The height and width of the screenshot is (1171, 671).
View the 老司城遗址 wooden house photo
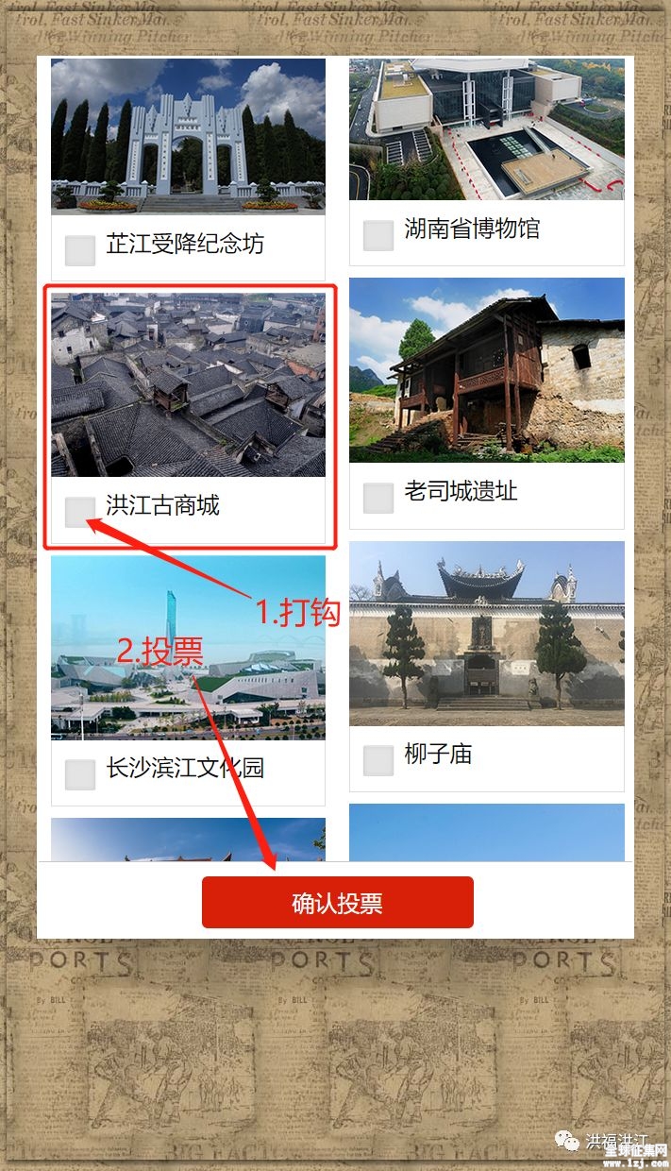[x=487, y=370]
